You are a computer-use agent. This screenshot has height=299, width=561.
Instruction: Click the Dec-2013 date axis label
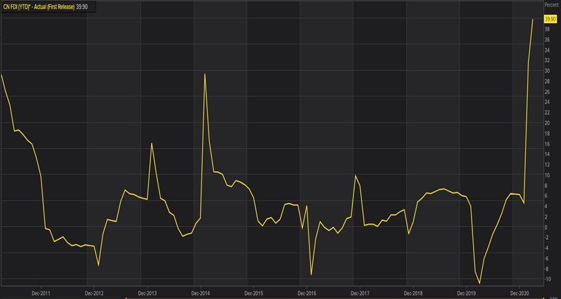pos(147,293)
